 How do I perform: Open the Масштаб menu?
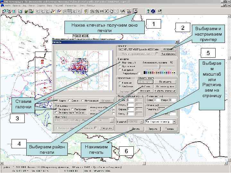pyautogui.click(x=58, y=5)
